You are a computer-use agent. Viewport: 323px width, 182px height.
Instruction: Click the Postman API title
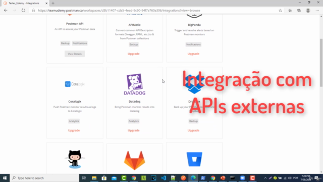point(75,24)
